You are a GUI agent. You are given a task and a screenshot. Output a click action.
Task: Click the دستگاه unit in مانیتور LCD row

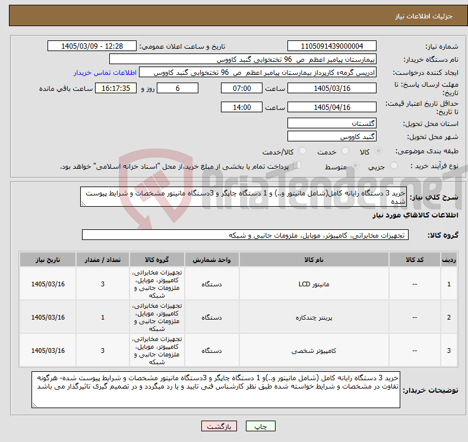(x=211, y=284)
